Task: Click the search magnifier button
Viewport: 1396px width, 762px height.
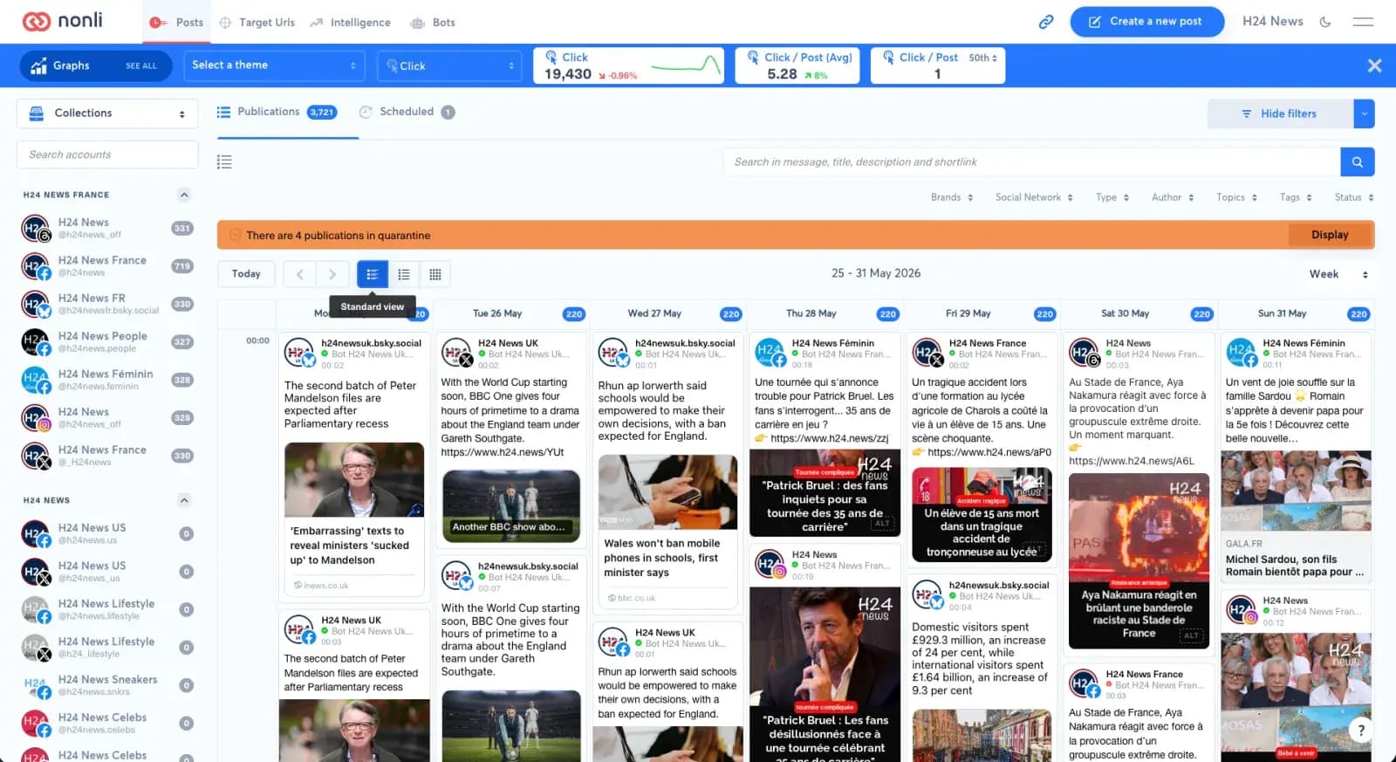Action: pos(1358,161)
